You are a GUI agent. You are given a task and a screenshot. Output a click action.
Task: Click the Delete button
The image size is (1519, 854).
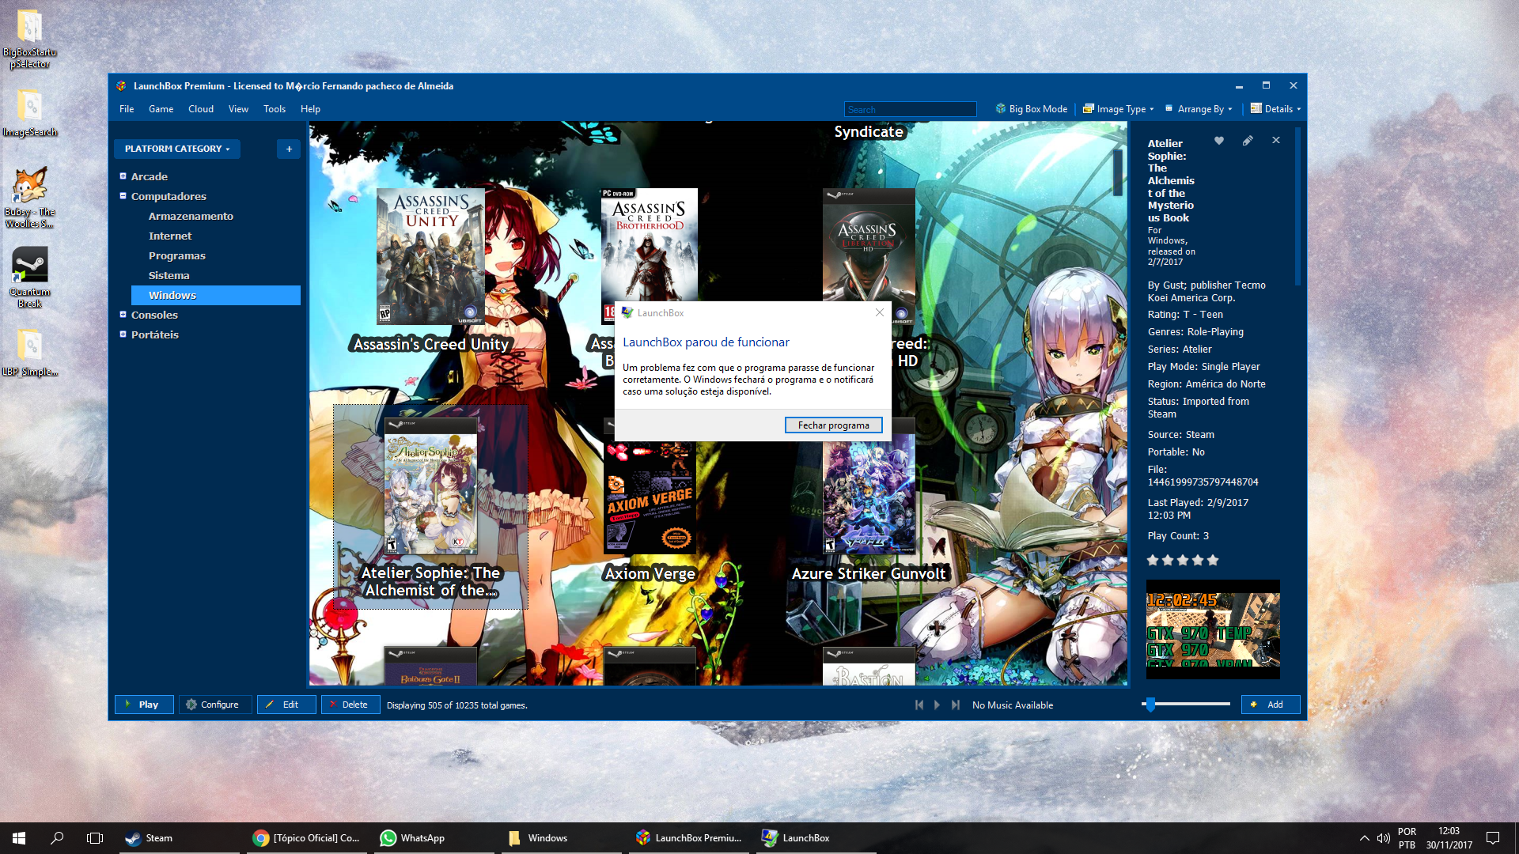coord(350,705)
